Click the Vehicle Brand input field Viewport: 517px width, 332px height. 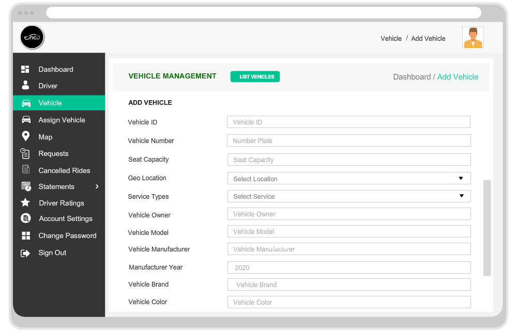pyautogui.click(x=349, y=284)
